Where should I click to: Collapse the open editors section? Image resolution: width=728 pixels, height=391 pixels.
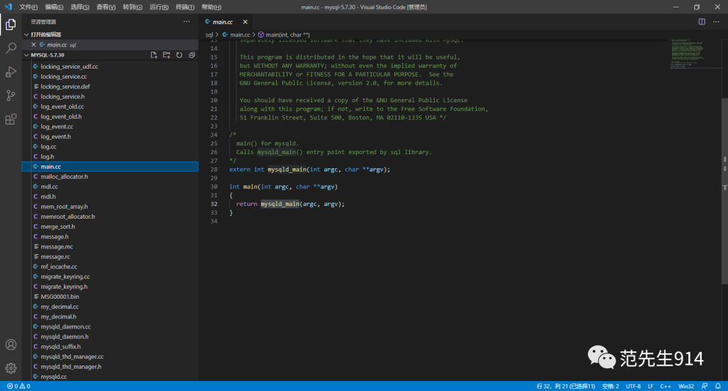point(26,35)
